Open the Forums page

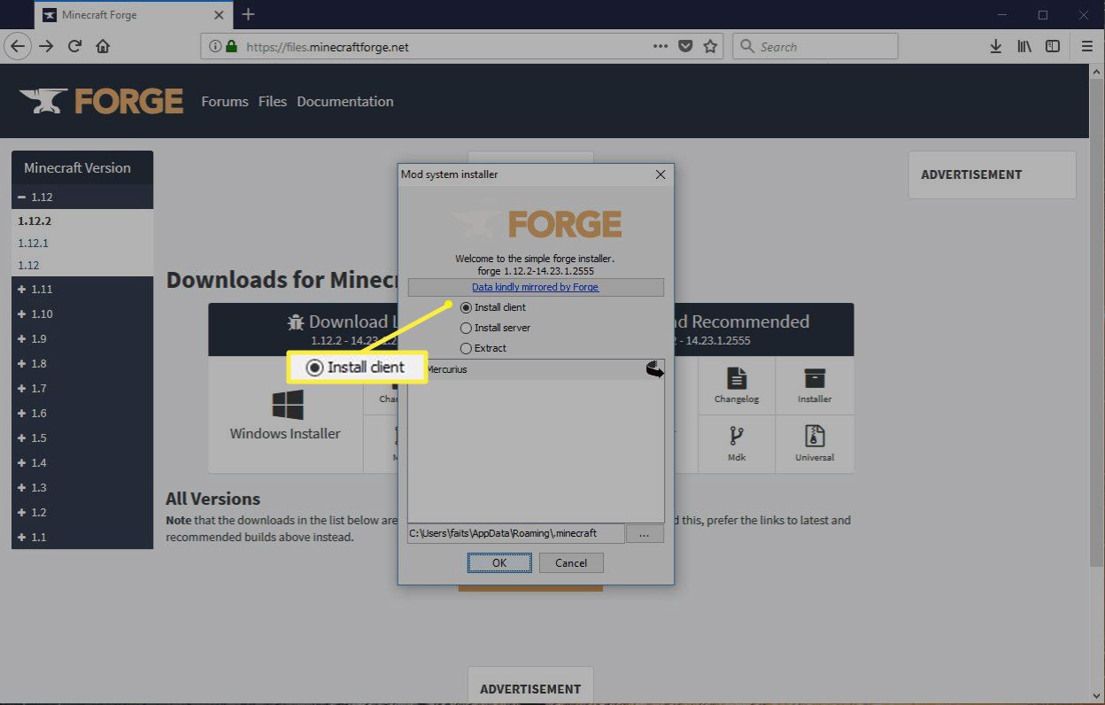tap(225, 101)
